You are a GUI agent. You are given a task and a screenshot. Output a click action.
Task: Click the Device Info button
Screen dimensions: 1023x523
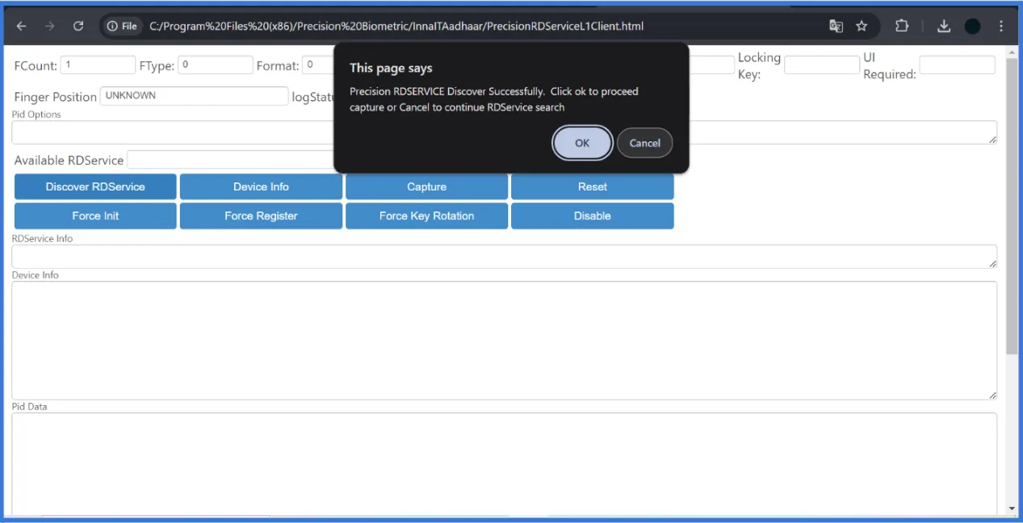click(x=261, y=186)
